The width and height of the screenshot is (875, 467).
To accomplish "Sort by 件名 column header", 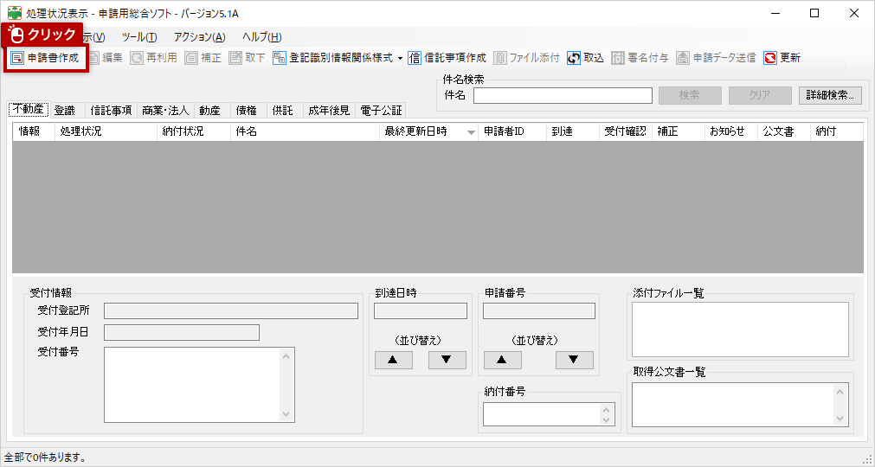I will pyautogui.click(x=305, y=132).
